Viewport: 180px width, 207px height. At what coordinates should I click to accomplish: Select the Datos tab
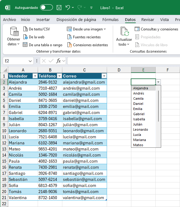130,20
